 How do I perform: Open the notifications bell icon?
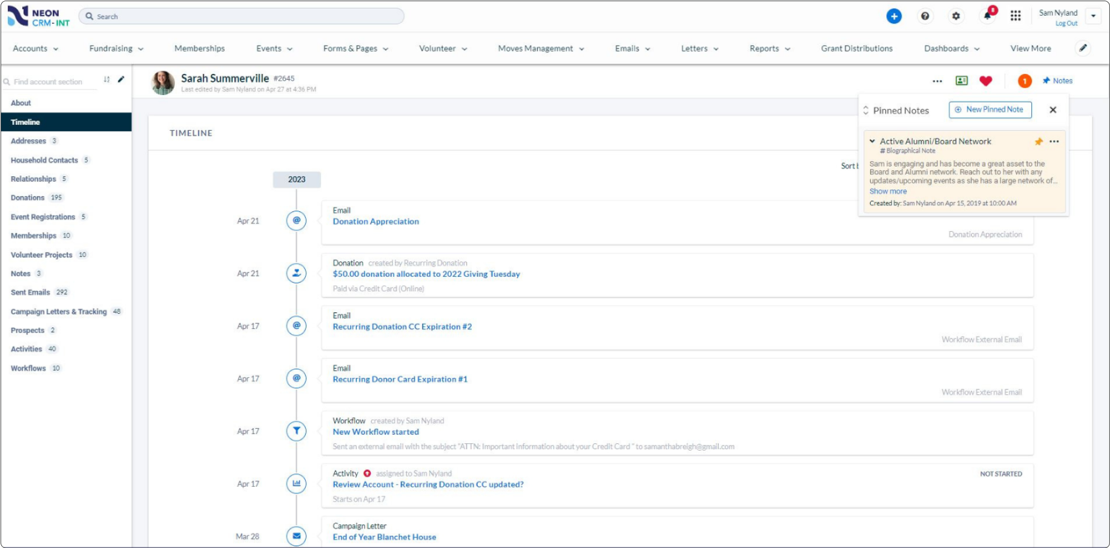click(988, 15)
